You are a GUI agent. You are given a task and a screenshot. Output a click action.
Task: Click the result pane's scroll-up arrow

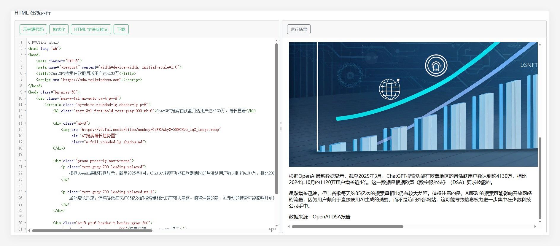(x=540, y=45)
